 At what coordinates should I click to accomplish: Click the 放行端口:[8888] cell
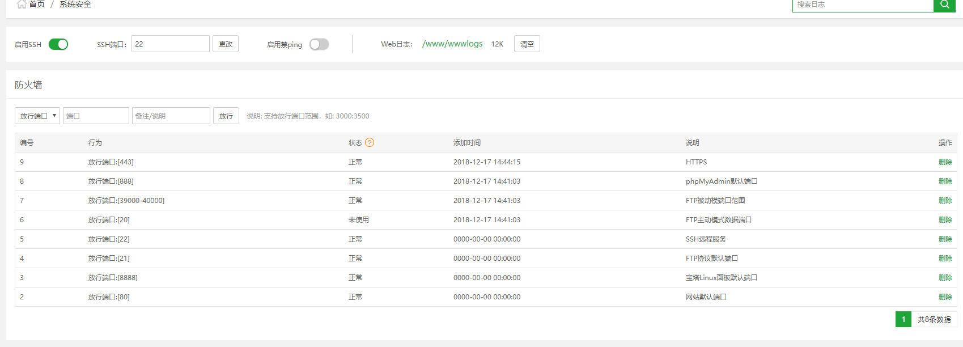pyautogui.click(x=113, y=277)
